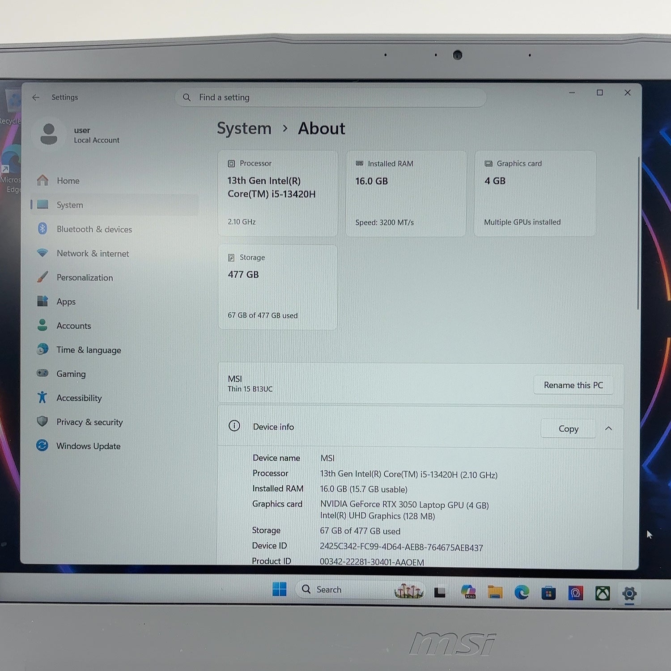
Task: Click the Apps icon in the sidebar
Action: click(42, 301)
